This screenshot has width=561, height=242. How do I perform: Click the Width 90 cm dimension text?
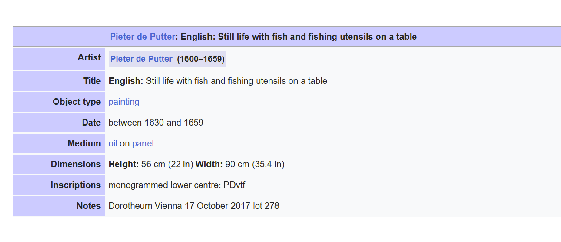(x=240, y=164)
